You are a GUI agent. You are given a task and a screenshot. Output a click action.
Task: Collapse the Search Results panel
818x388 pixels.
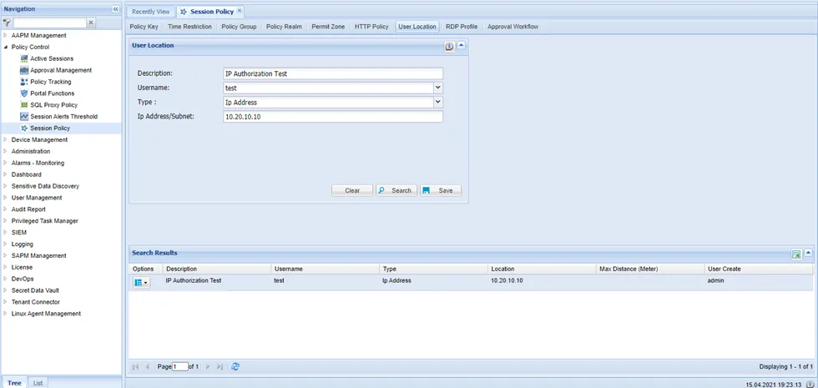808,254
